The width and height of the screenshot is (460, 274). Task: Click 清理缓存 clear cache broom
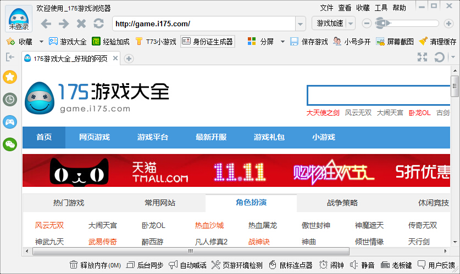point(437,42)
